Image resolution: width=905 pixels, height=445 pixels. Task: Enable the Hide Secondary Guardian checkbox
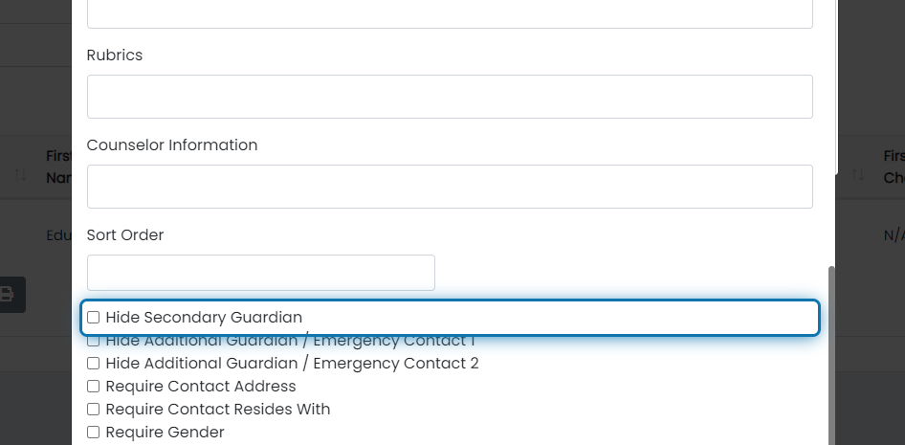tap(93, 318)
